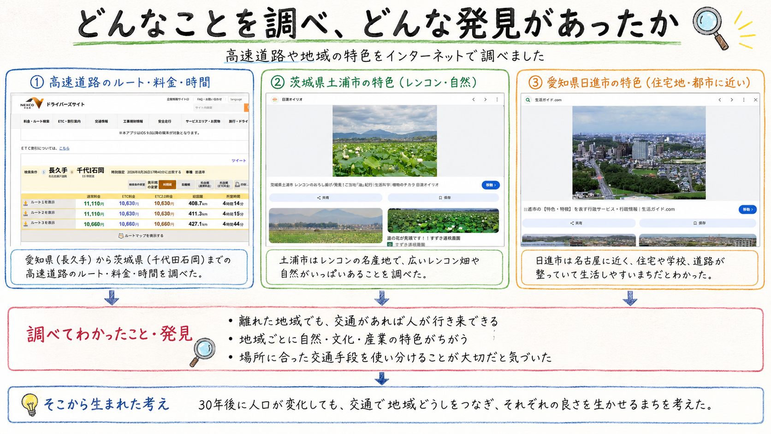Click the 検索条件変更 button

[x=137, y=184]
